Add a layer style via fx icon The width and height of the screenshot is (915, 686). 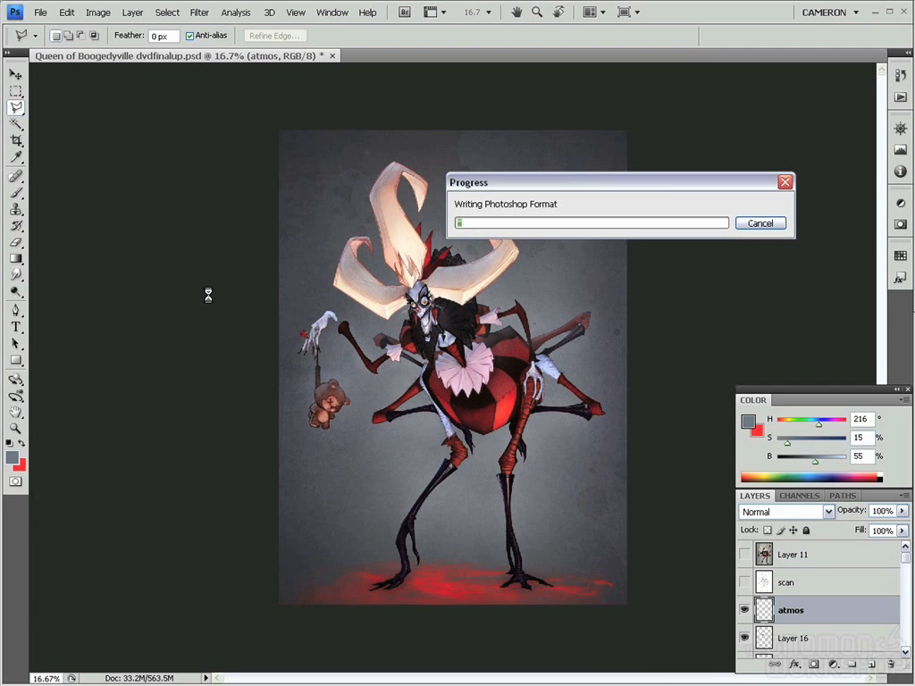[x=793, y=665]
